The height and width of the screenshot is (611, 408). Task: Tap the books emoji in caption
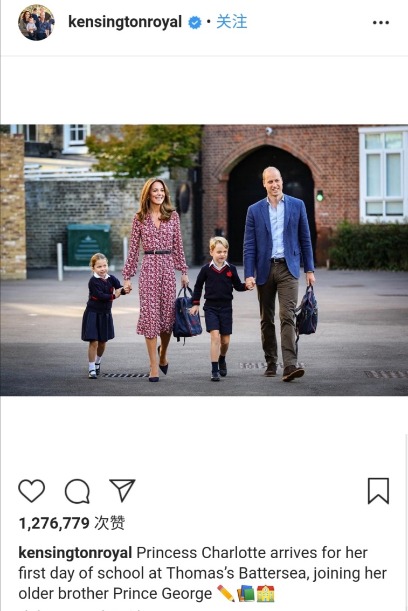tap(246, 593)
